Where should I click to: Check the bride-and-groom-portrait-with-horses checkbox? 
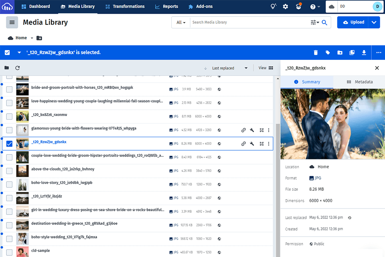pos(9,89)
